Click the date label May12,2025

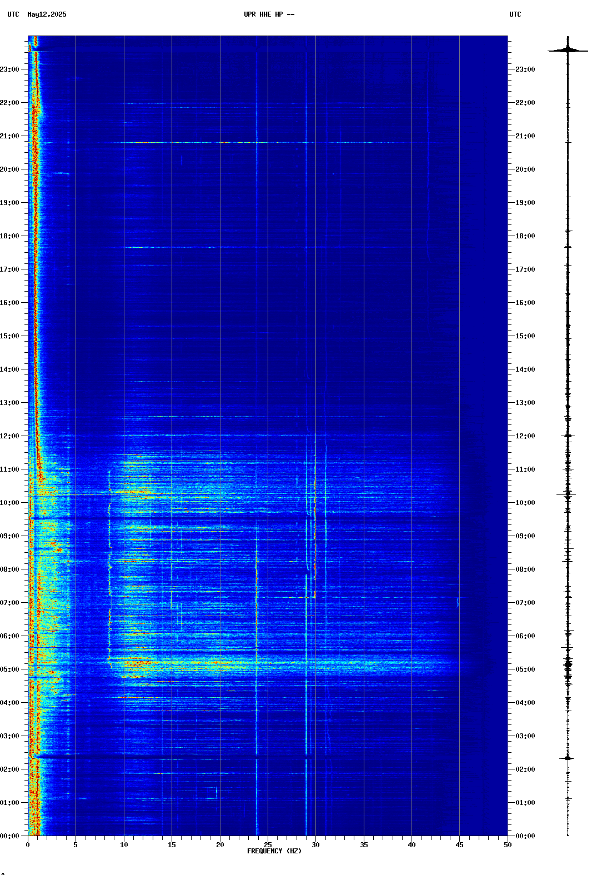tap(47, 14)
